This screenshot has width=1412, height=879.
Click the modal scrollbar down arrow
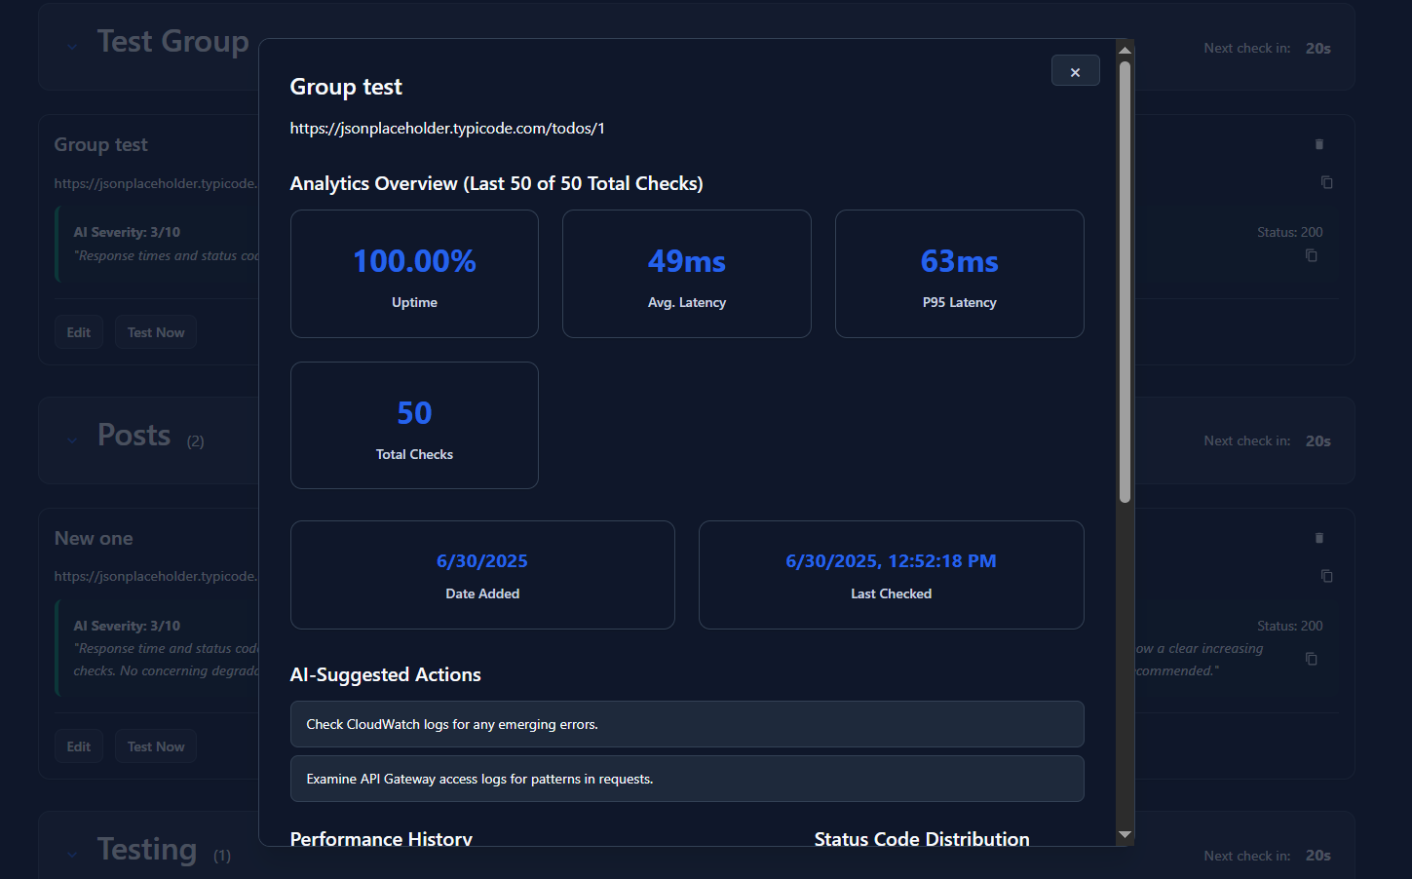[x=1125, y=834]
